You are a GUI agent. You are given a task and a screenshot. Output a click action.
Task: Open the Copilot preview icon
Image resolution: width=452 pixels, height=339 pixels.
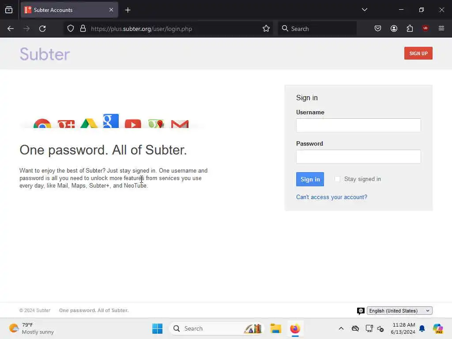coord(438,328)
